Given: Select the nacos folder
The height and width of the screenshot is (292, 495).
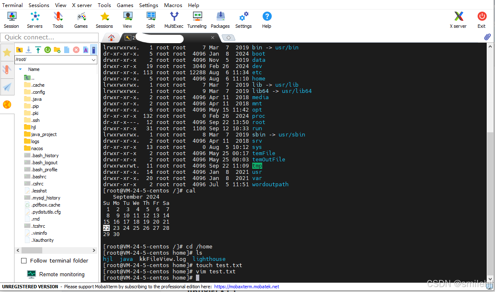Looking at the screenshot, I should pos(34,148).
